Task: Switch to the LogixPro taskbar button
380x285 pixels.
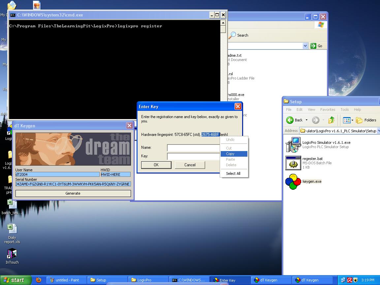Action: pyautogui.click(x=148, y=280)
